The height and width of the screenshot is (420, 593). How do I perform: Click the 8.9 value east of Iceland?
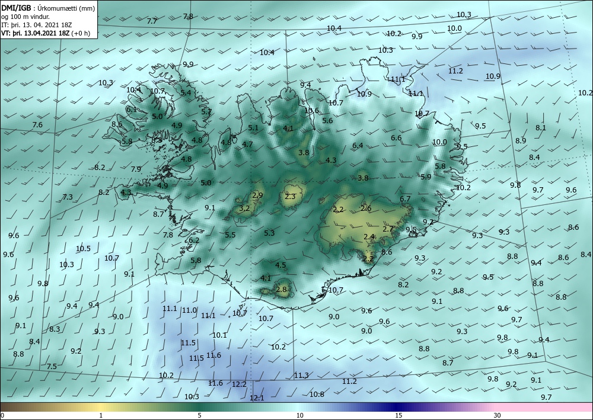521,140
